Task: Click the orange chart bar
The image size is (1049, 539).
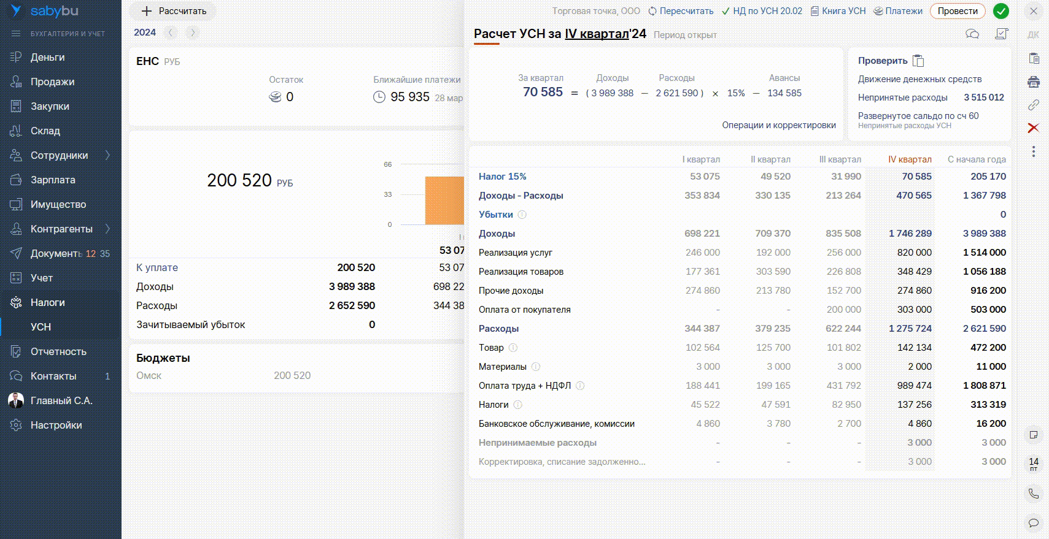Action: (x=444, y=201)
